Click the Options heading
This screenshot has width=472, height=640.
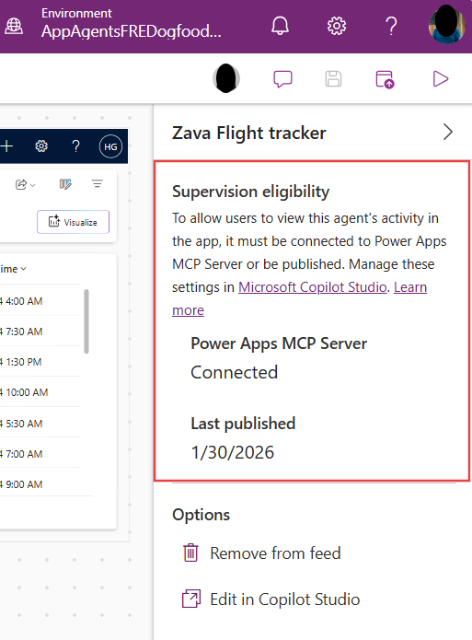[201, 515]
